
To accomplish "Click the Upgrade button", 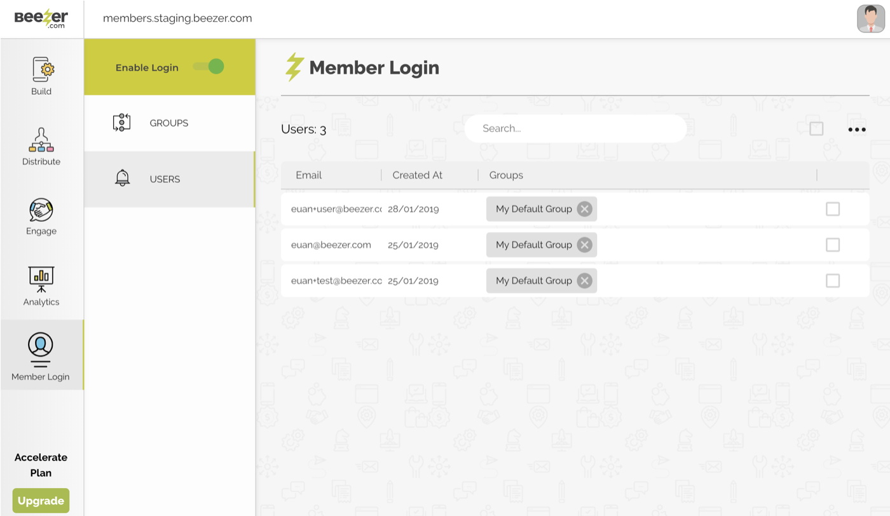I will pyautogui.click(x=41, y=501).
